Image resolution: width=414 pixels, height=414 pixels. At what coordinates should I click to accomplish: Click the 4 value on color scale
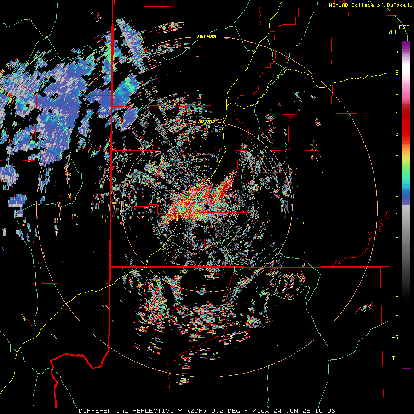pos(397,113)
